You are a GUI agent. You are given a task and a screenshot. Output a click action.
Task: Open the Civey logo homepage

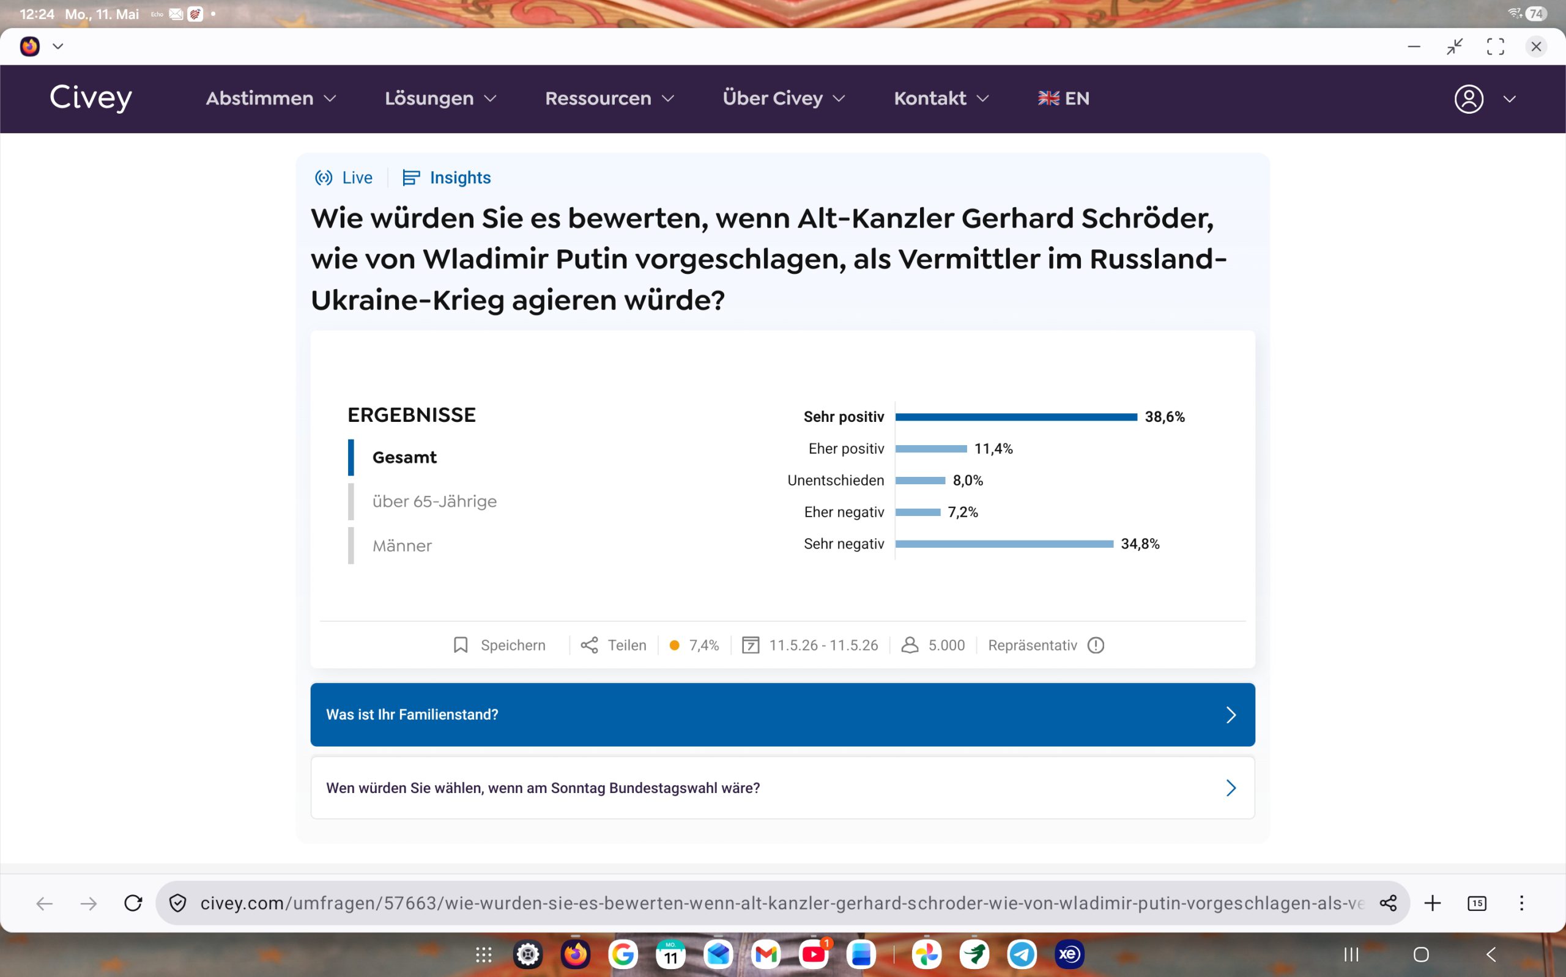pyautogui.click(x=91, y=98)
